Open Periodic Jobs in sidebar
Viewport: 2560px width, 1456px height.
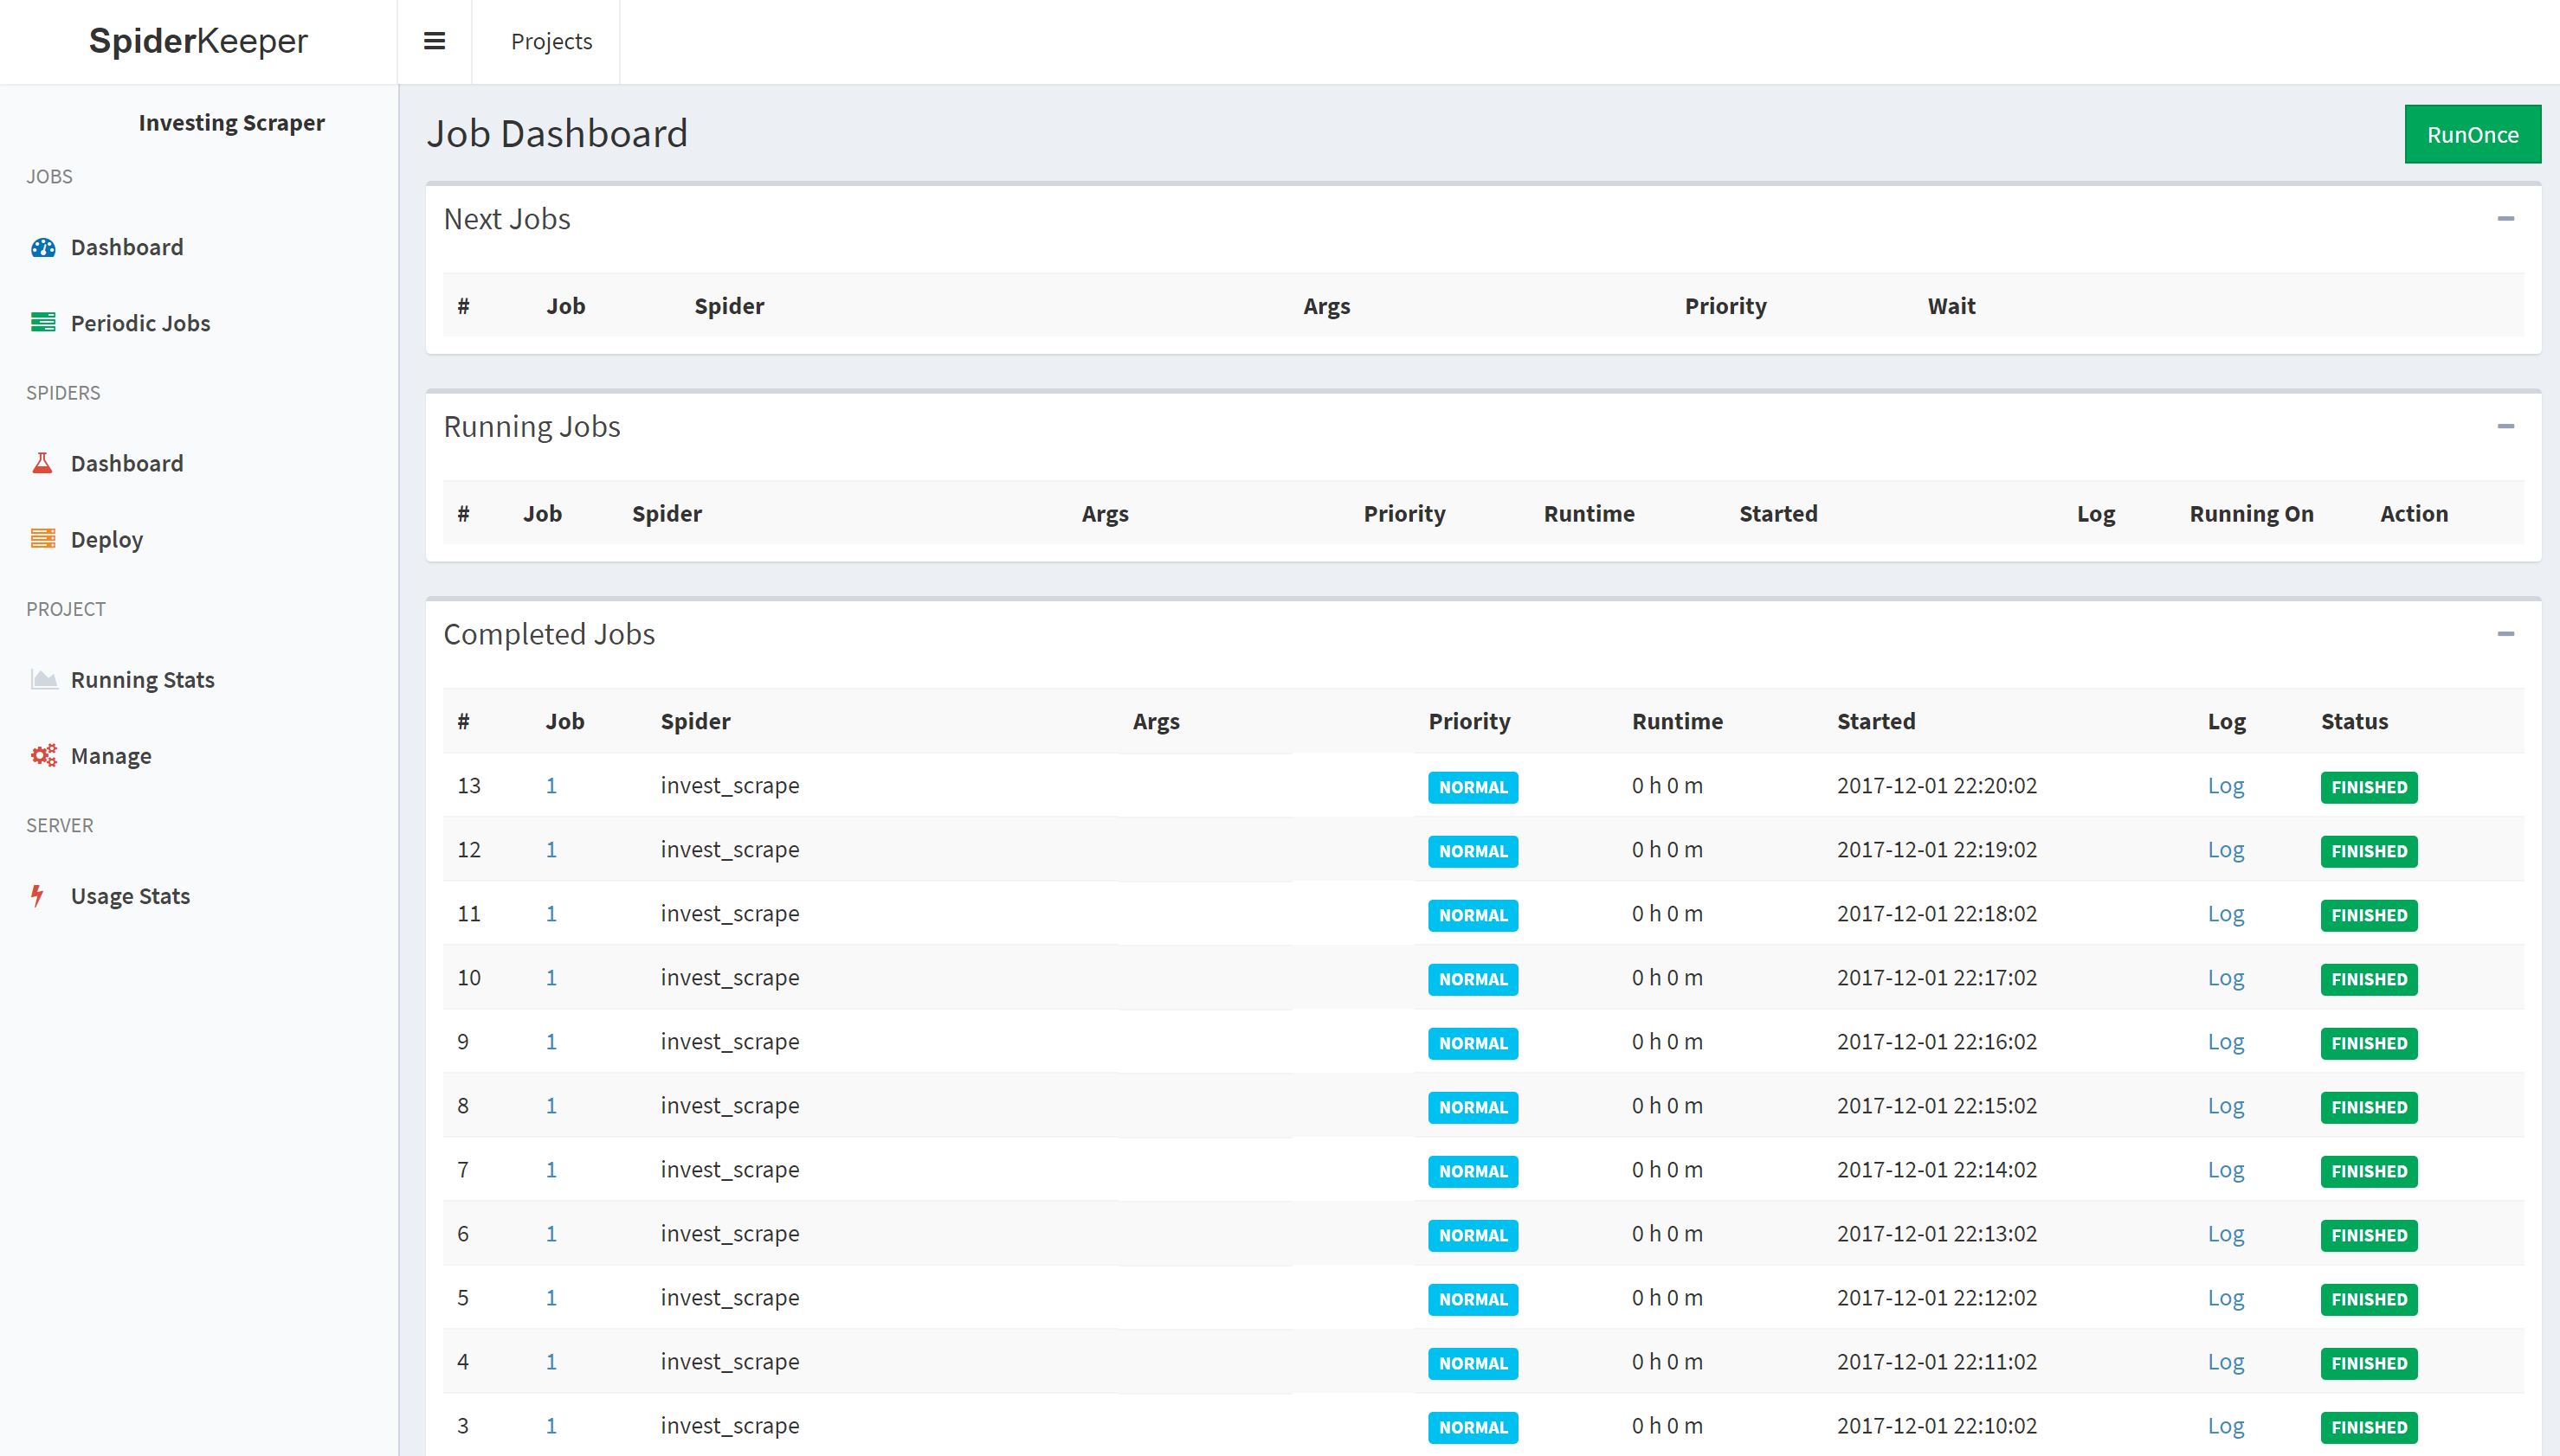[140, 323]
